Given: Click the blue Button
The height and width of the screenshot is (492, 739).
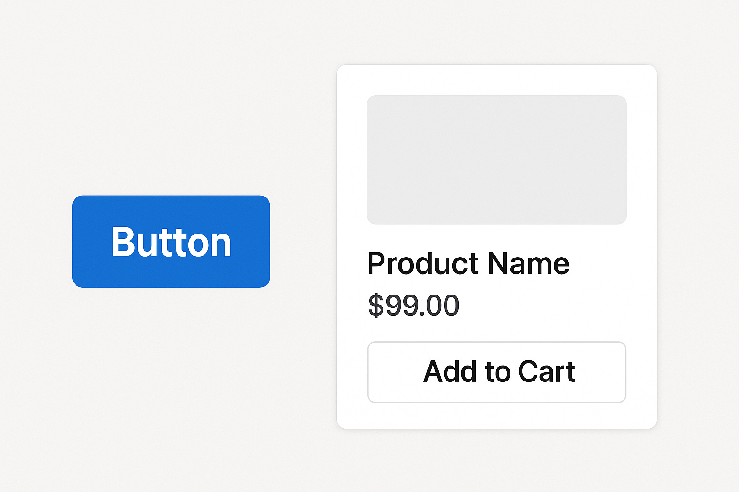Looking at the screenshot, I should [x=171, y=242].
